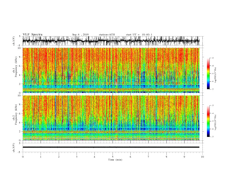Click the "VLF Spectra" plot title
Image resolution: width=228 pixels, height=176 pixels.
click(x=33, y=35)
